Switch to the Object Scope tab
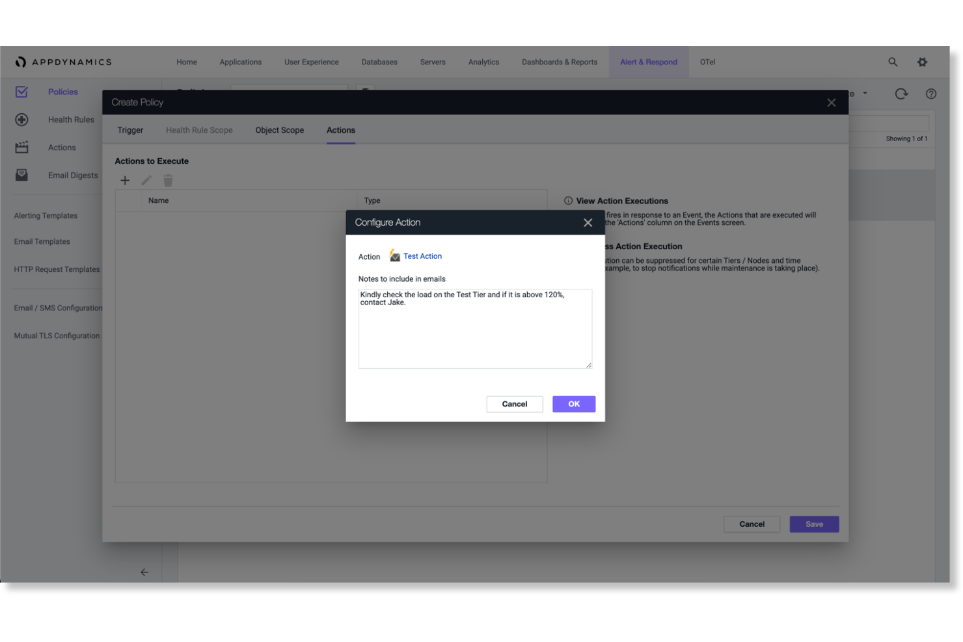 click(x=280, y=130)
